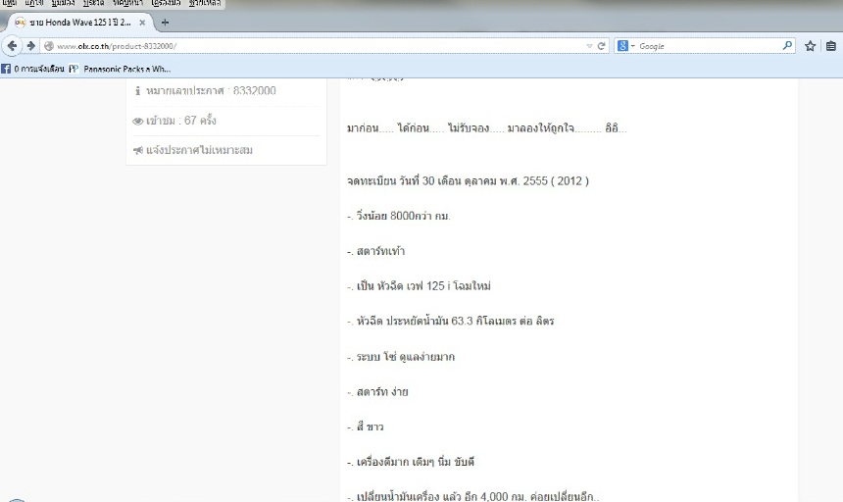Open the แฟ้ม (File) menu
The image size is (843, 502).
coord(10,3)
